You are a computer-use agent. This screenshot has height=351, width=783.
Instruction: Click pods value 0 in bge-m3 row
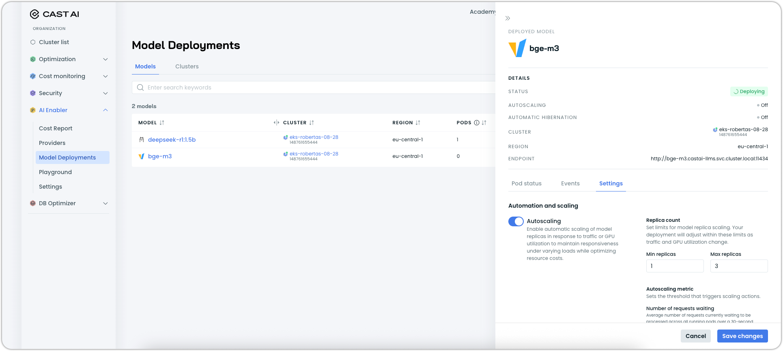tap(458, 156)
